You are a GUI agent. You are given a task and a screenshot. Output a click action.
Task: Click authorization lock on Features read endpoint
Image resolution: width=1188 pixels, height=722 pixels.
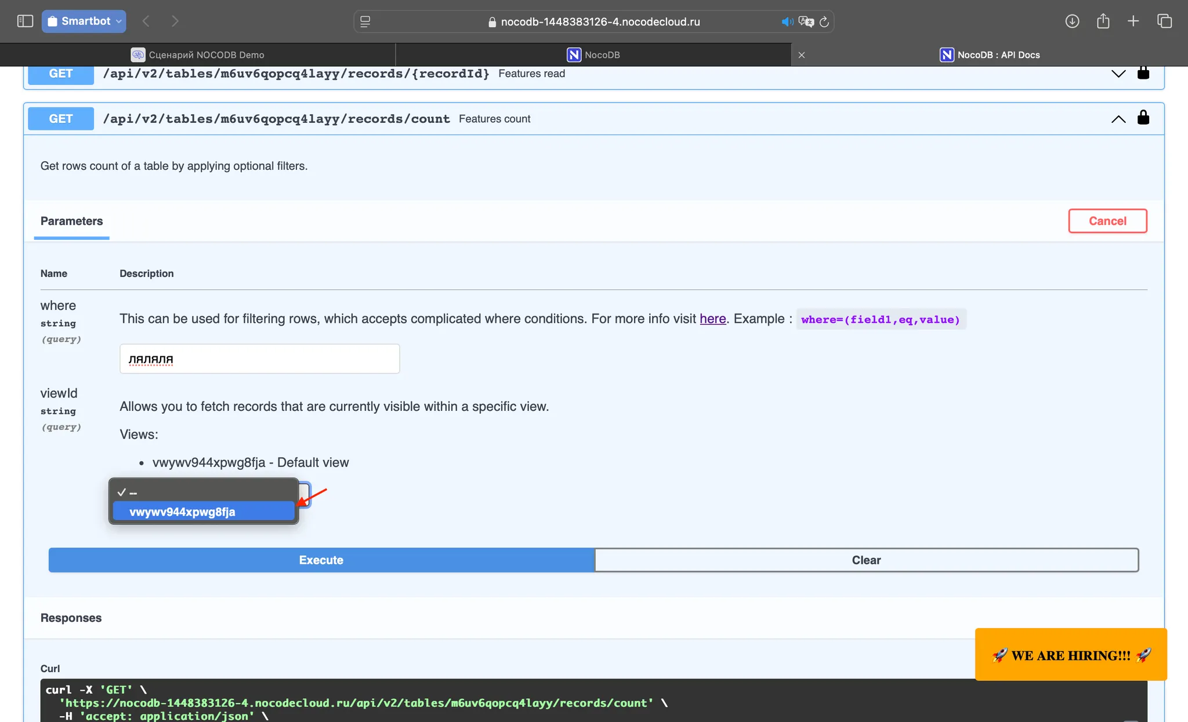1143,73
